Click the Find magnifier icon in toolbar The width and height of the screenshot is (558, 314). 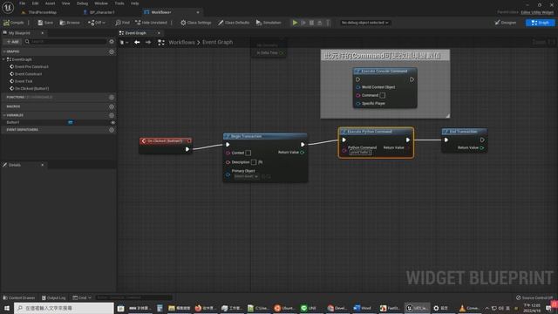[119, 23]
